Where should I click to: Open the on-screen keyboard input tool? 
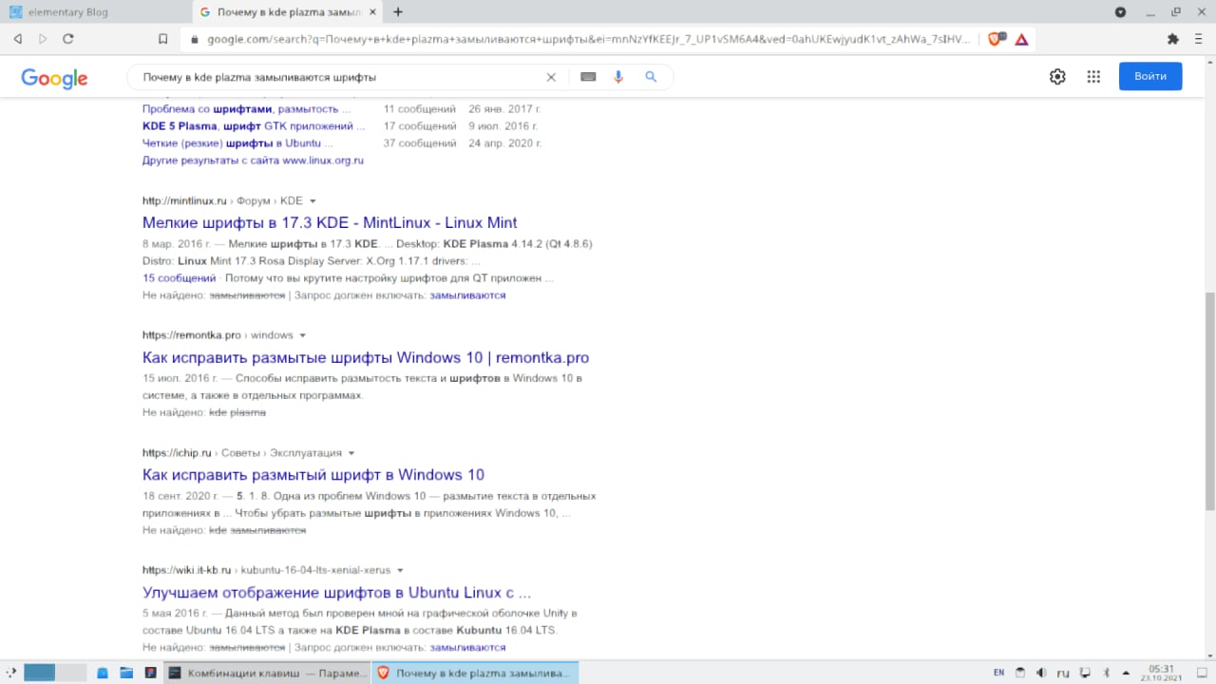click(588, 77)
